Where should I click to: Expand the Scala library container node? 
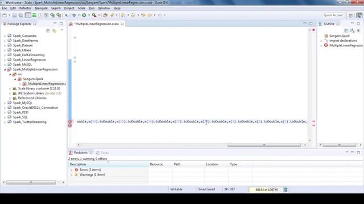coord(10,89)
